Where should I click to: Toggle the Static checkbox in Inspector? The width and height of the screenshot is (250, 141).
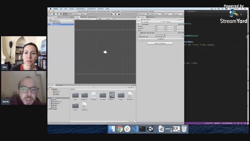click(x=177, y=20)
